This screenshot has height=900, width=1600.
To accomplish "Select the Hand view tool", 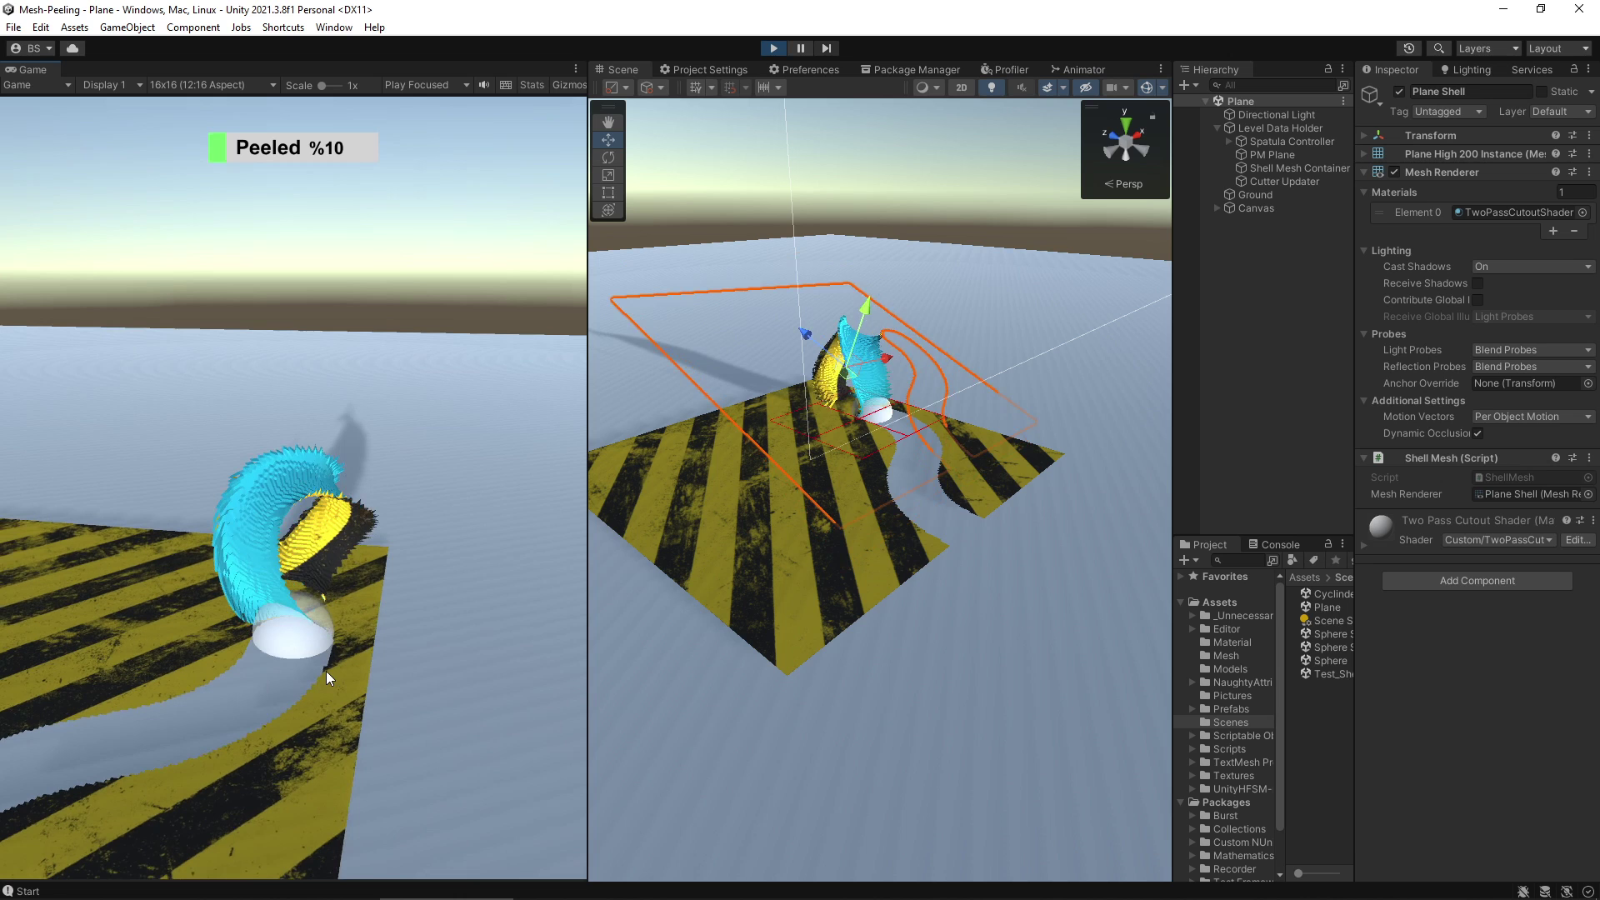I will (608, 122).
